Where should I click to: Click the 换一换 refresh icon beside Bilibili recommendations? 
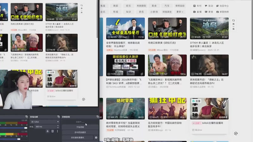pos(233,21)
